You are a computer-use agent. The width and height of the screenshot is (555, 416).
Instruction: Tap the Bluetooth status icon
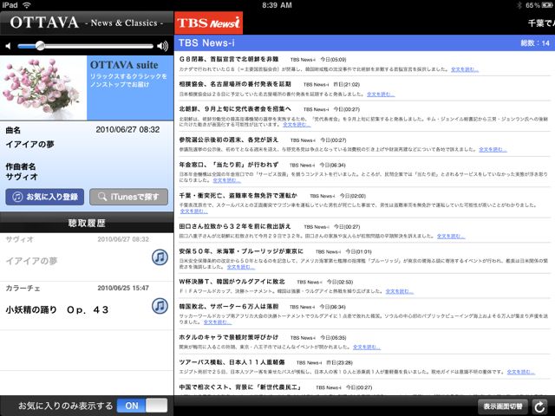[x=519, y=5]
